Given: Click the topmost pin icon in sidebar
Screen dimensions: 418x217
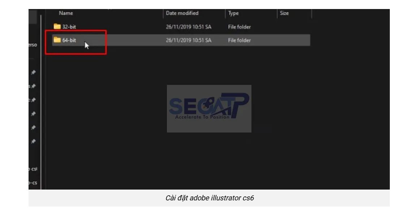Looking at the screenshot, I should click(33, 73).
